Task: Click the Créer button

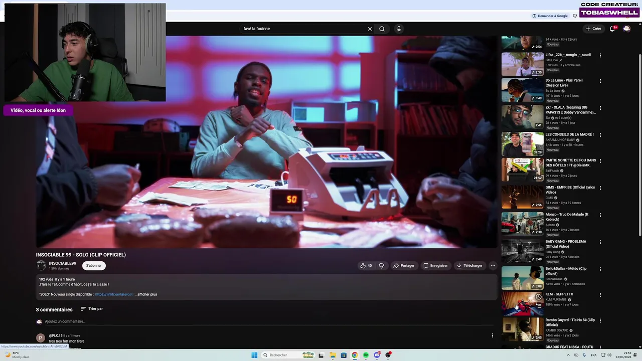Action: [x=593, y=29]
